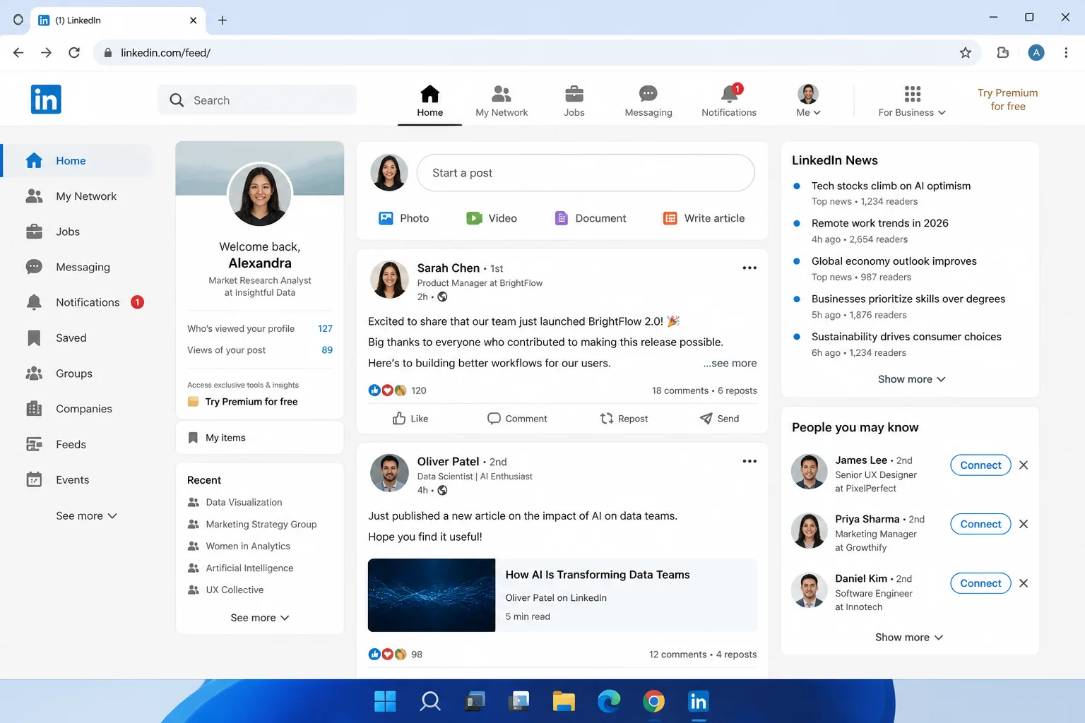This screenshot has width=1085, height=723.
Task: Dismiss Priya Sharma suggestion
Action: (x=1024, y=524)
